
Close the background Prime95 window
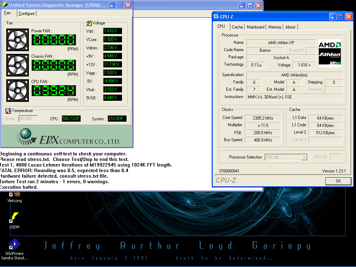(258, 6)
